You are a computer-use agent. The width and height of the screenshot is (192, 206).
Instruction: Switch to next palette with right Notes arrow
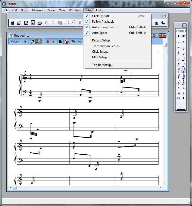point(186,31)
